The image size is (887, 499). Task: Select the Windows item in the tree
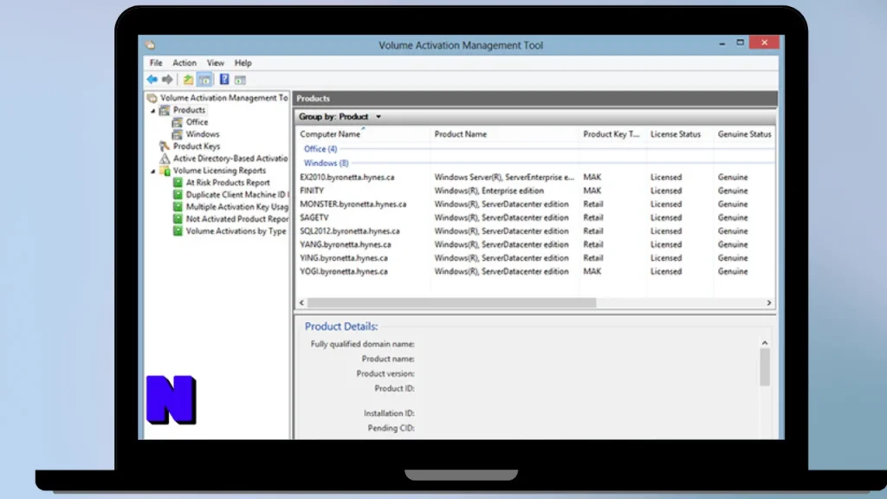pos(203,134)
